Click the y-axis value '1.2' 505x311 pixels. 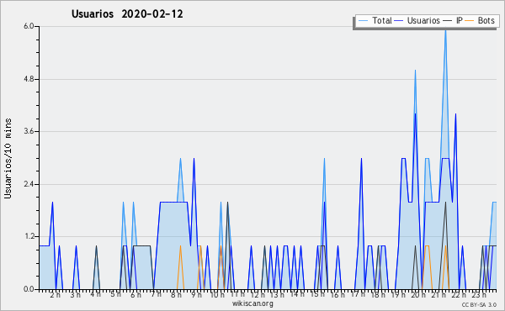29,237
